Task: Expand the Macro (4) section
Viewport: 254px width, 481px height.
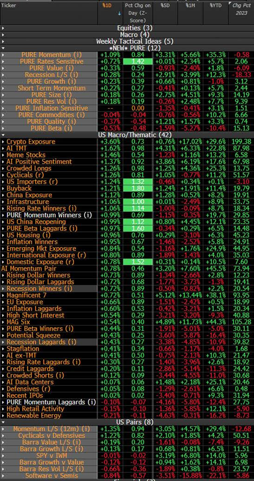Action: (3, 35)
